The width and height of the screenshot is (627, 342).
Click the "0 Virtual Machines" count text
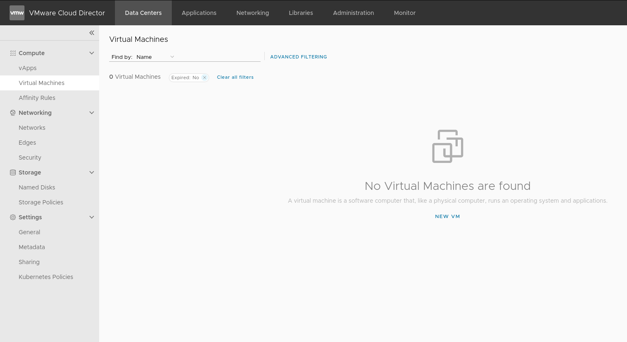click(x=135, y=77)
